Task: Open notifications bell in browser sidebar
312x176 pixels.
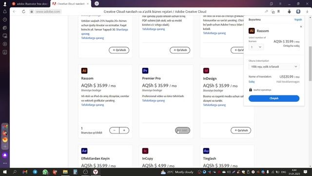Action: tap(5, 12)
